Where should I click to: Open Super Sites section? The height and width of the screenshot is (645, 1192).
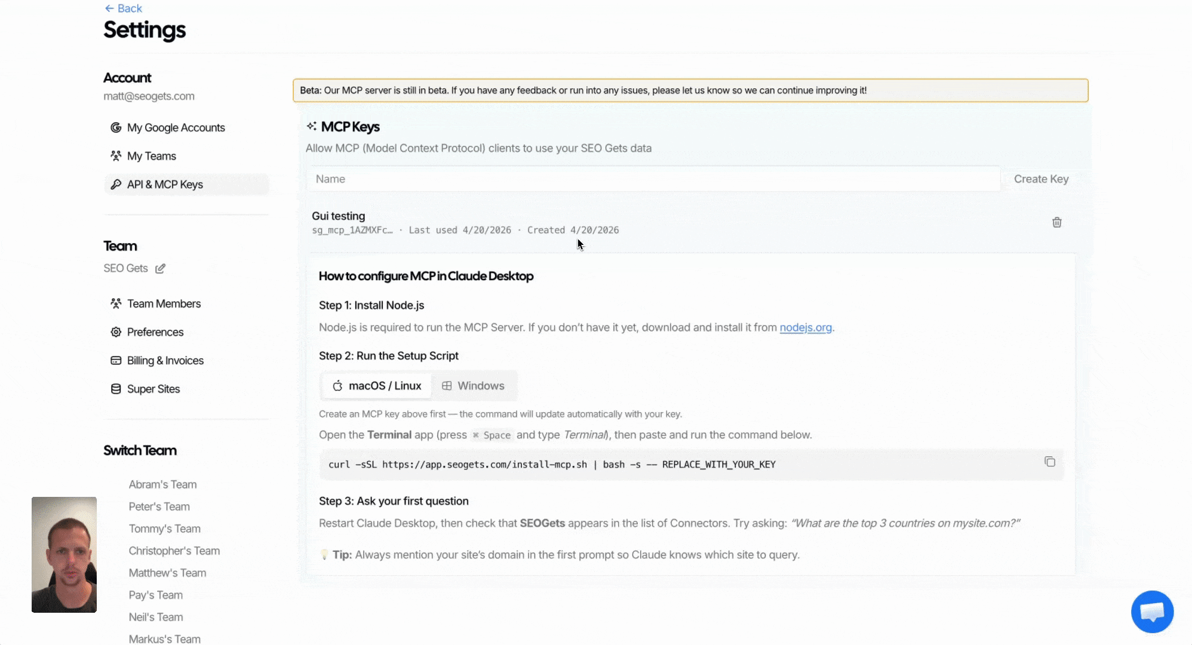click(x=153, y=389)
